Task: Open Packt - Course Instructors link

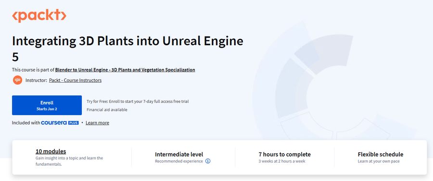Action: (75, 81)
